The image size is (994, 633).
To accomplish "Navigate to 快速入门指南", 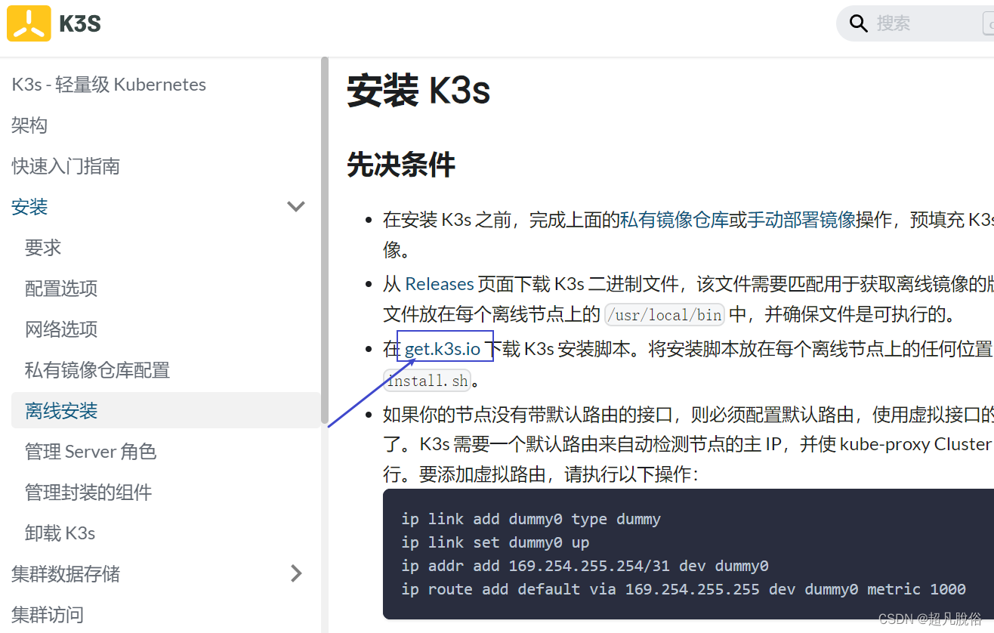I will (x=65, y=165).
